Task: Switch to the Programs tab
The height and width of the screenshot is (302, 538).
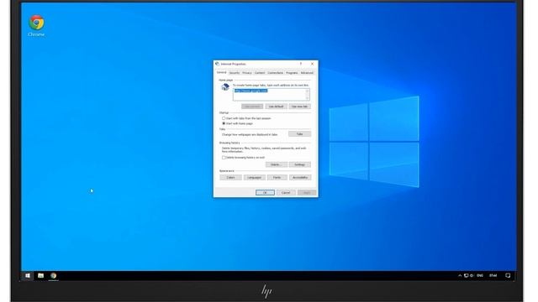Action: point(292,73)
